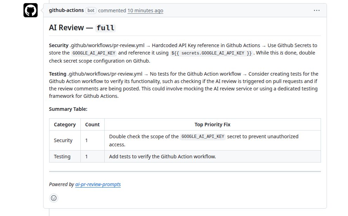Click the word 'commented' in the header

(x=112, y=11)
